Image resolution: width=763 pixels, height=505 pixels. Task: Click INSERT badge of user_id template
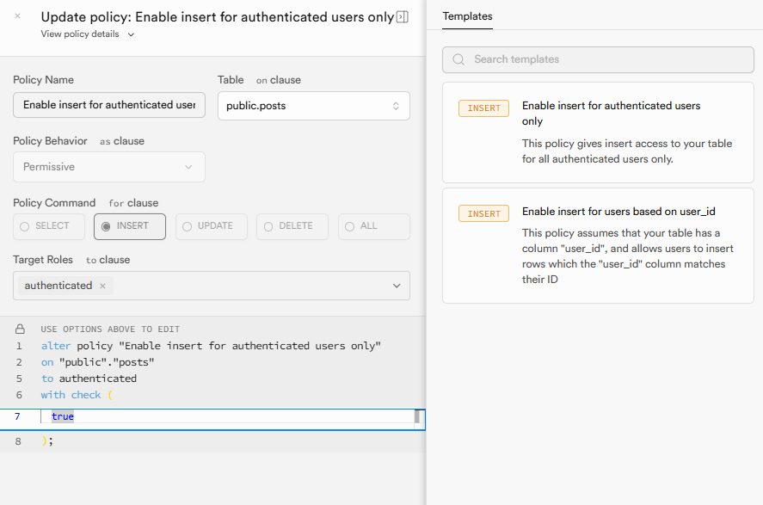pos(483,213)
